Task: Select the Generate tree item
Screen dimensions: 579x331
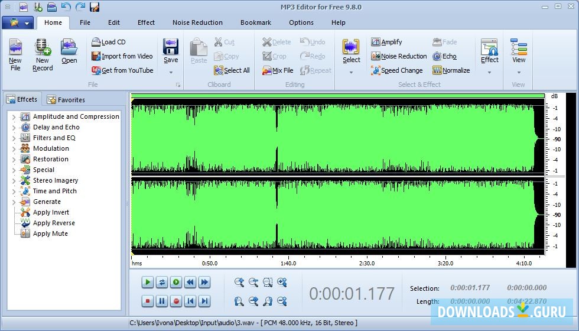Action: (x=47, y=202)
